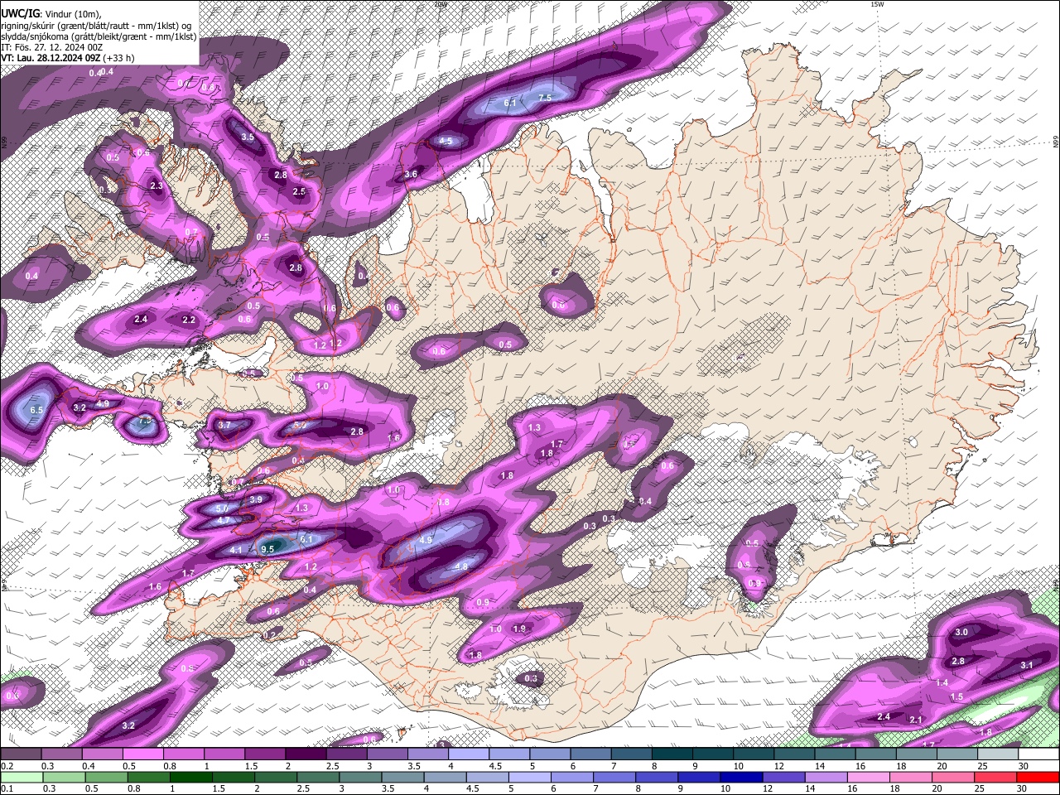The width and height of the screenshot is (1060, 795).
Task: Select the 2.2 precipitation label
Action: point(189,320)
